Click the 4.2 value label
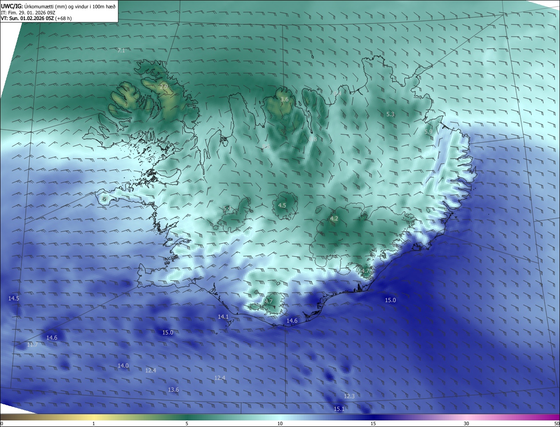Screen dimensions: 560x427 (x=334, y=219)
